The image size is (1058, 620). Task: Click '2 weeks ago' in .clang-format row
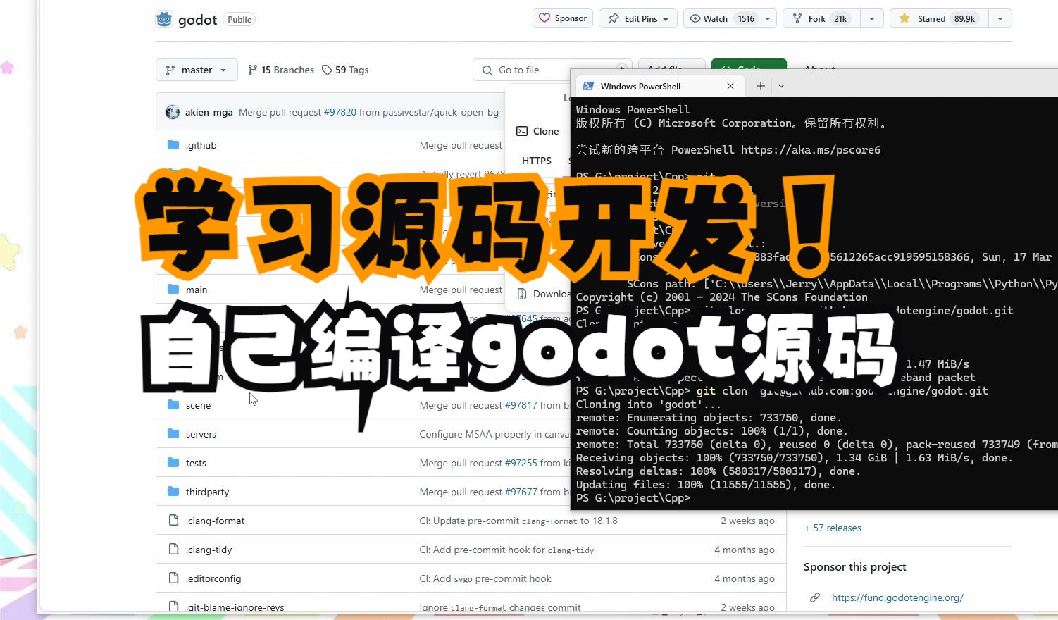747,521
